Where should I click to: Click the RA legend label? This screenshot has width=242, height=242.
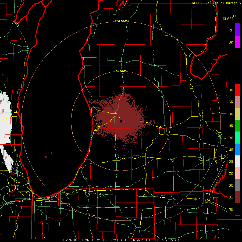click(231, 138)
